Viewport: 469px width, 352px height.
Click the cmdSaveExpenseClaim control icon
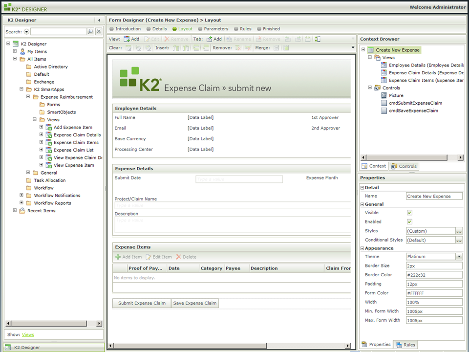tap(384, 110)
